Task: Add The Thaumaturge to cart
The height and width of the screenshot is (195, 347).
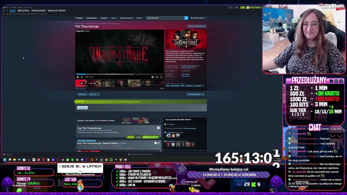Action: (x=151, y=137)
